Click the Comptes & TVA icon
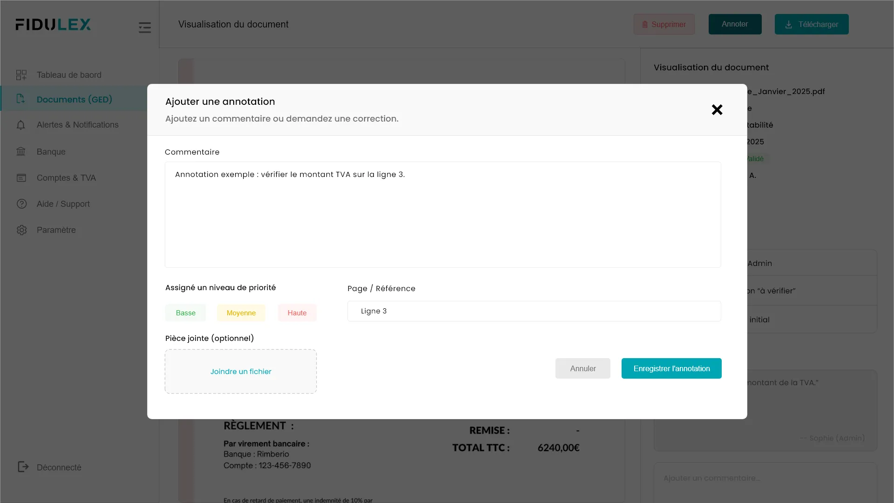 21,178
